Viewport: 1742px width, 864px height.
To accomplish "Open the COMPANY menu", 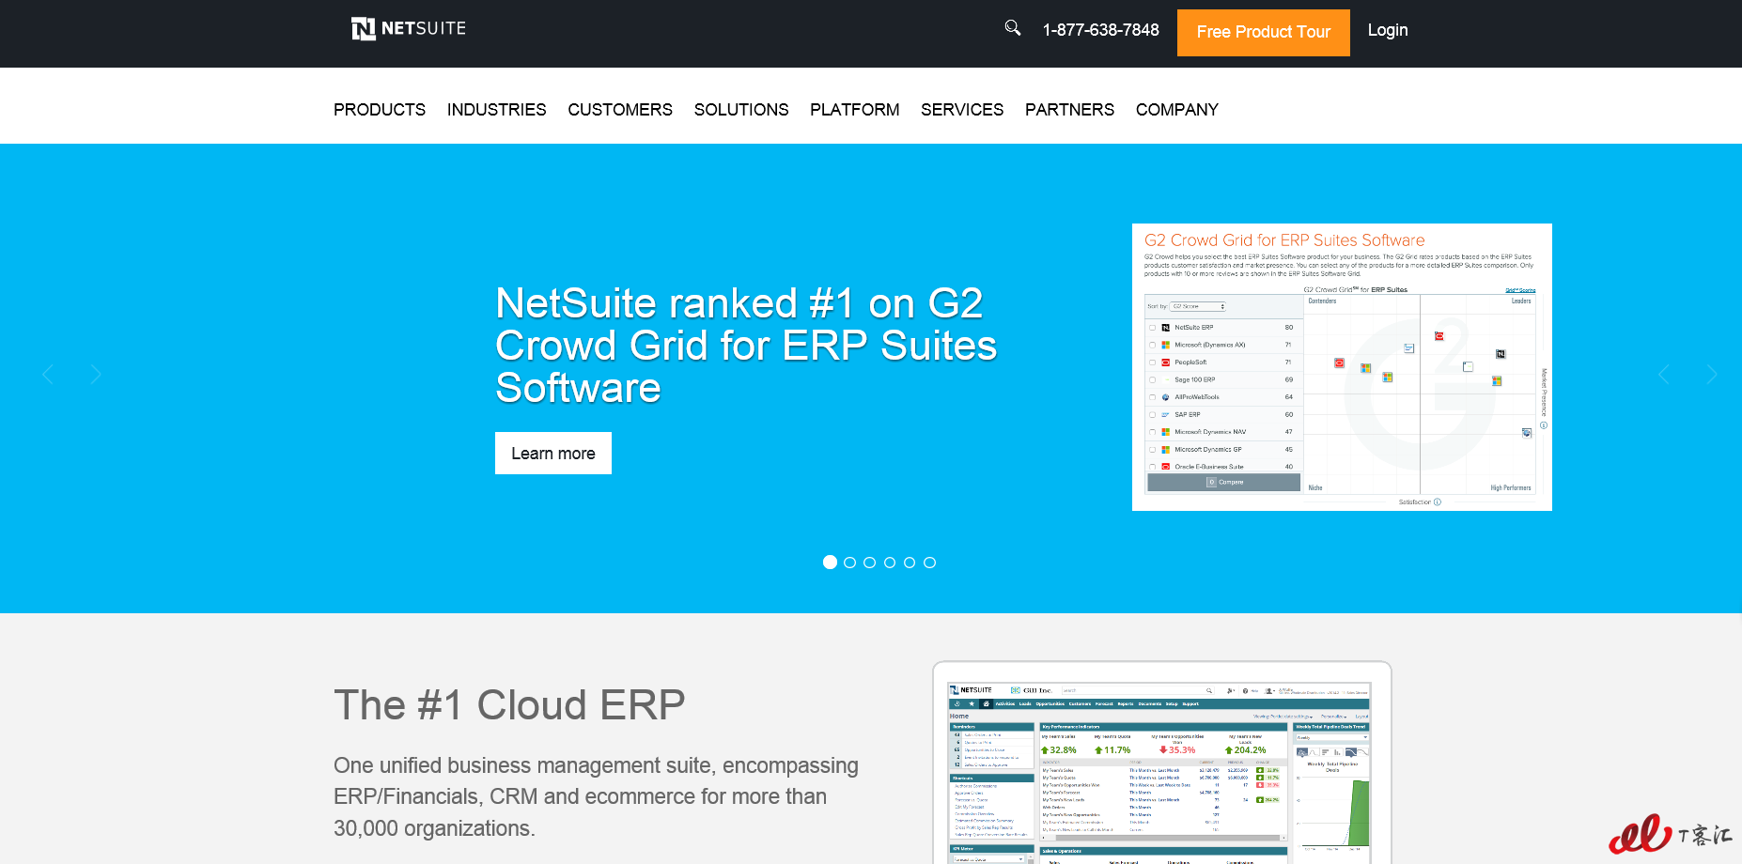I will click(1177, 110).
